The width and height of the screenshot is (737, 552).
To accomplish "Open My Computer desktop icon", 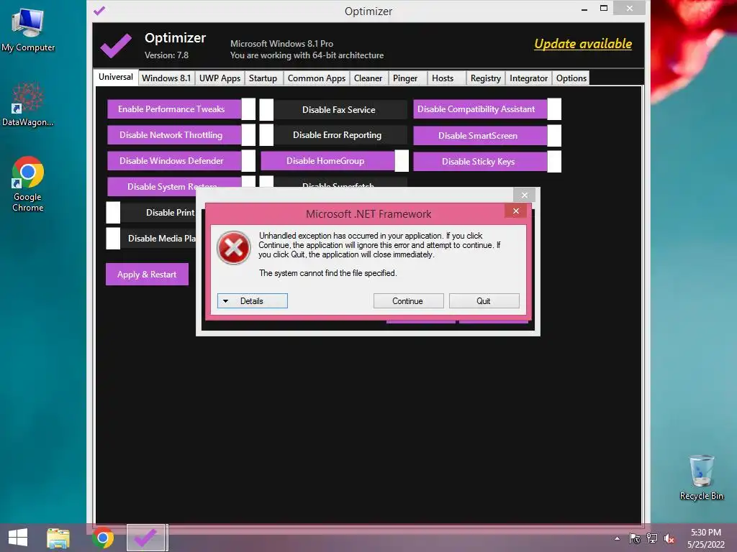I will 28,30.
